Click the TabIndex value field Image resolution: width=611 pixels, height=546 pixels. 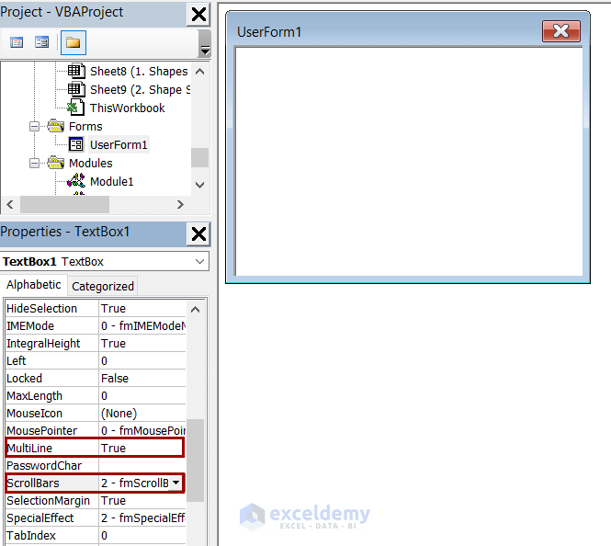tap(142, 536)
